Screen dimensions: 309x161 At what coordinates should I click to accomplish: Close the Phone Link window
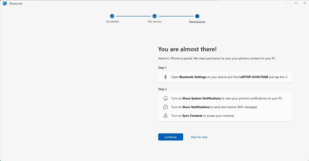pyautogui.click(x=305, y=3)
